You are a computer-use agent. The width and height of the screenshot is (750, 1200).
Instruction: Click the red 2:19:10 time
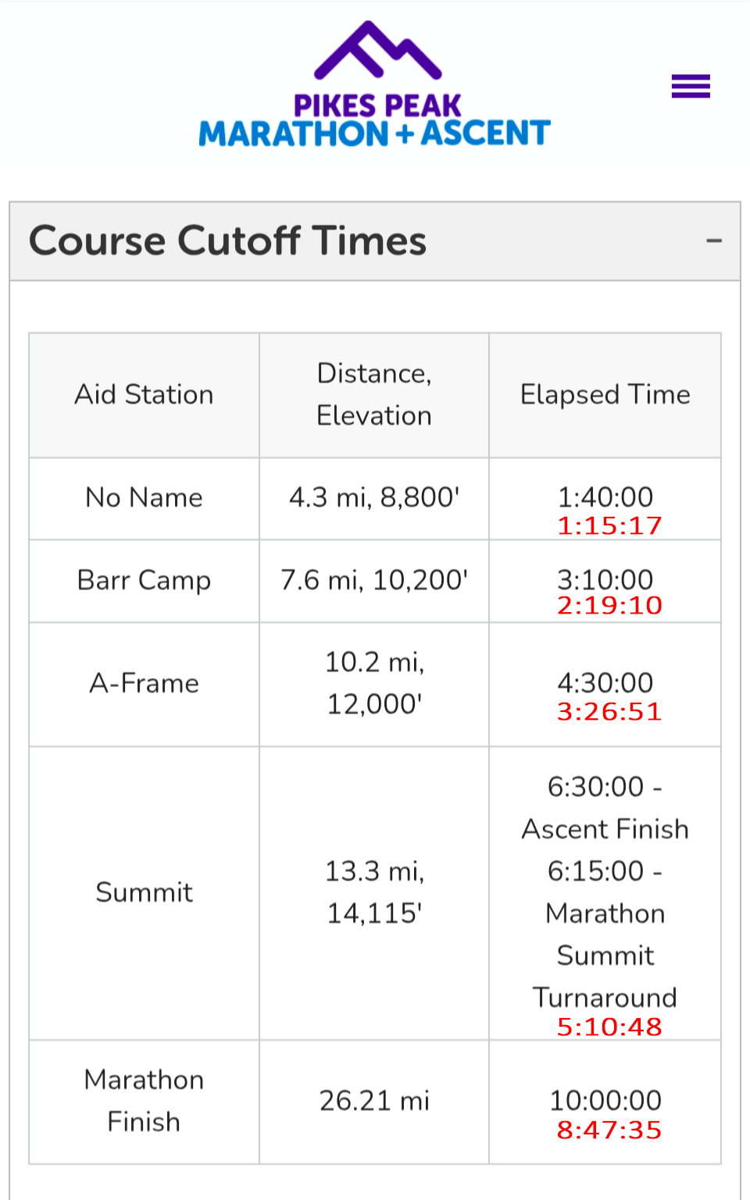click(x=609, y=606)
